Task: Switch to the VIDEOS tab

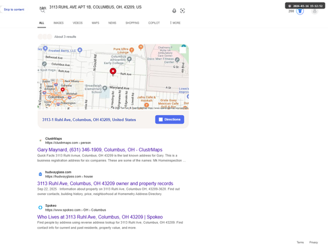Action: (77, 23)
